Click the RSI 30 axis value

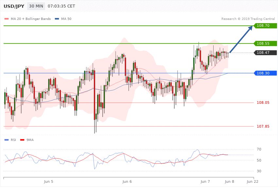(259, 171)
